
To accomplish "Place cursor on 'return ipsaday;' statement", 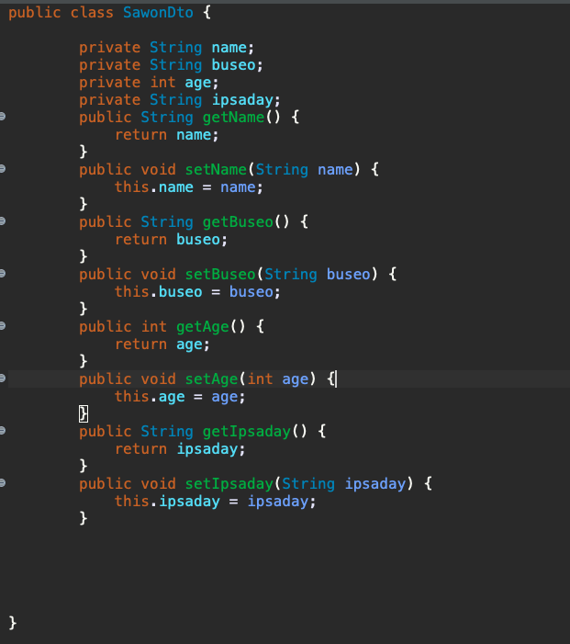I will pyautogui.click(x=180, y=449).
